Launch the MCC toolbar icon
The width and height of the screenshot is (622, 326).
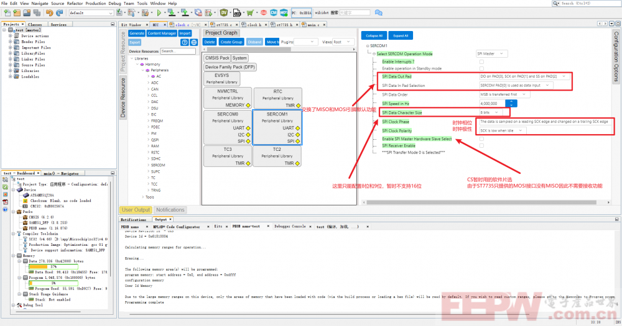(284, 12)
